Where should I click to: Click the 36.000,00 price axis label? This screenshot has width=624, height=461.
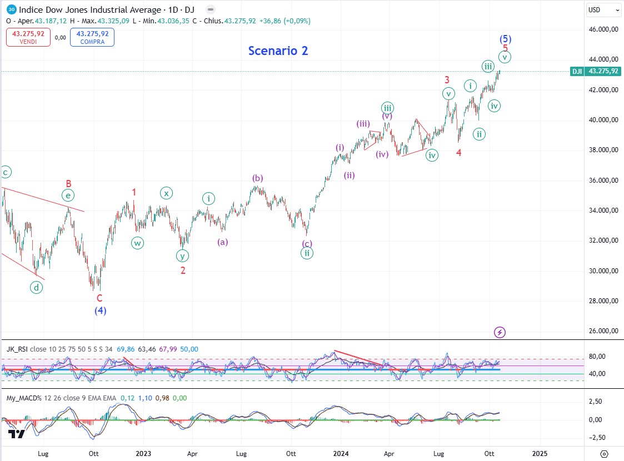click(603, 180)
